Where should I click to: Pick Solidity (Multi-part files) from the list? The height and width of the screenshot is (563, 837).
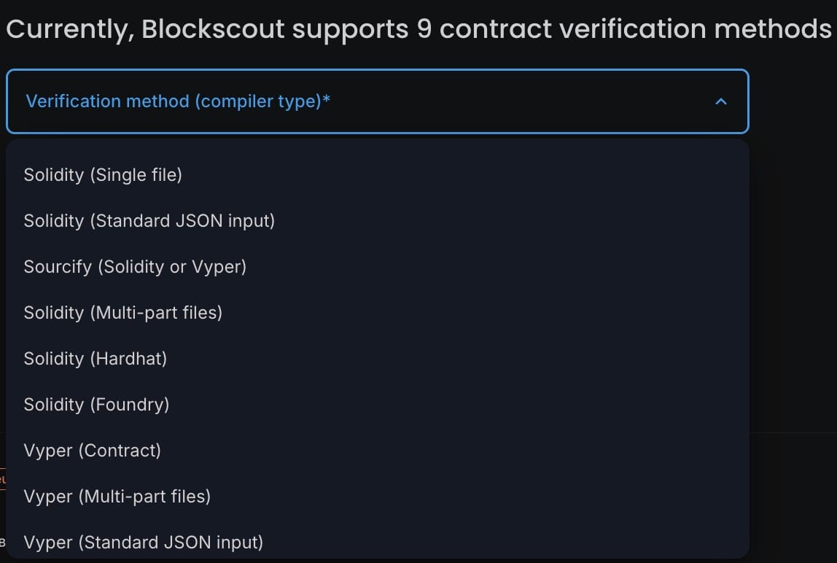tap(122, 313)
